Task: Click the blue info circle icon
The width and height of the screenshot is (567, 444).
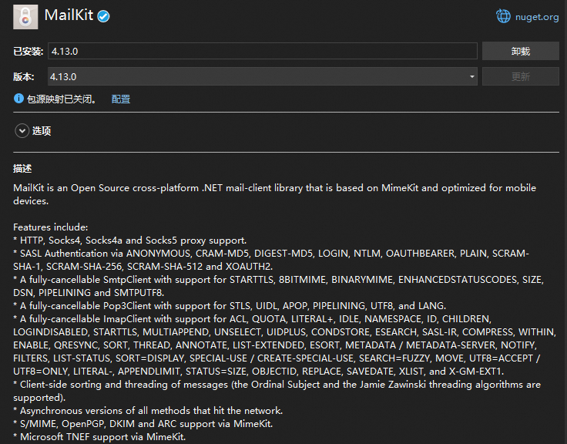Action: pyautogui.click(x=18, y=99)
